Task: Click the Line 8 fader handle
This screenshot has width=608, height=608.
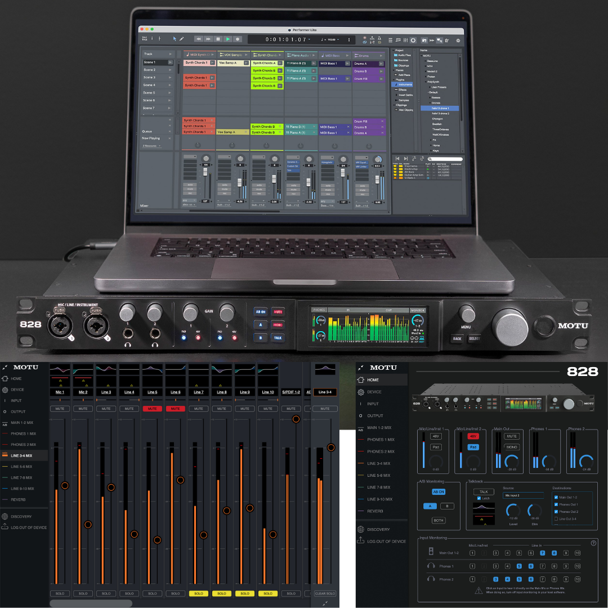Action: click(x=227, y=511)
